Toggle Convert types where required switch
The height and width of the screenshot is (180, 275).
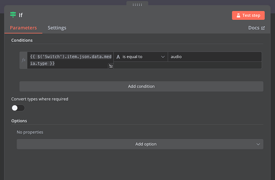pos(18,108)
